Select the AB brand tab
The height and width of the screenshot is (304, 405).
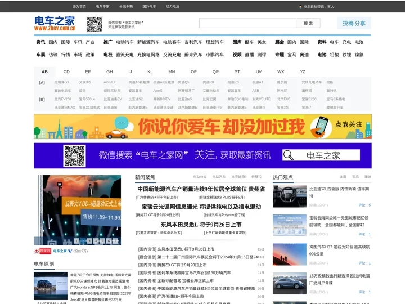(x=44, y=72)
